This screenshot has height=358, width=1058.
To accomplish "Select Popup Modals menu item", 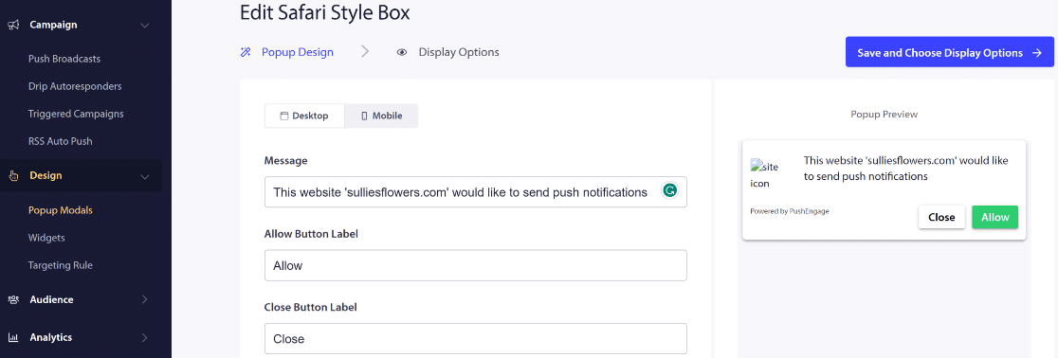I will click(x=60, y=210).
